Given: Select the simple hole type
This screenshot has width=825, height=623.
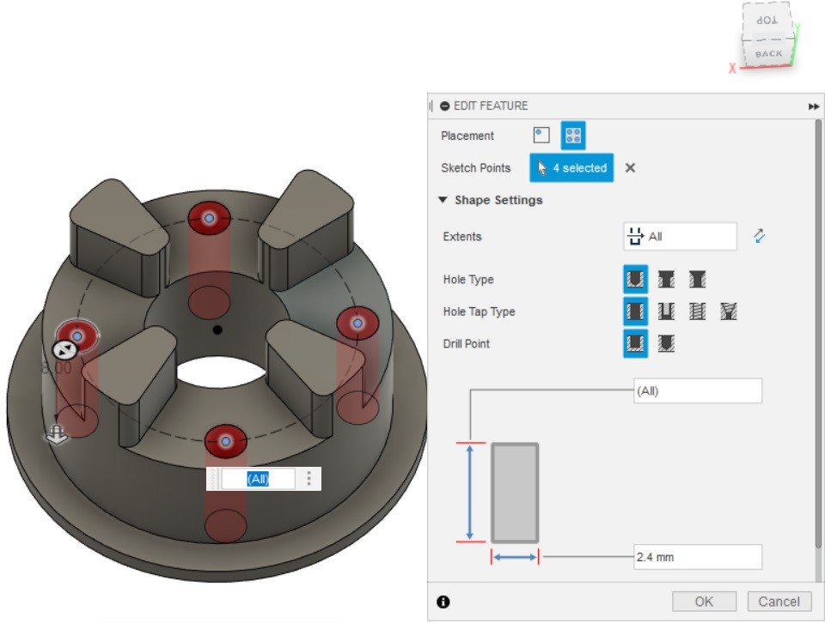Looking at the screenshot, I should (635, 280).
